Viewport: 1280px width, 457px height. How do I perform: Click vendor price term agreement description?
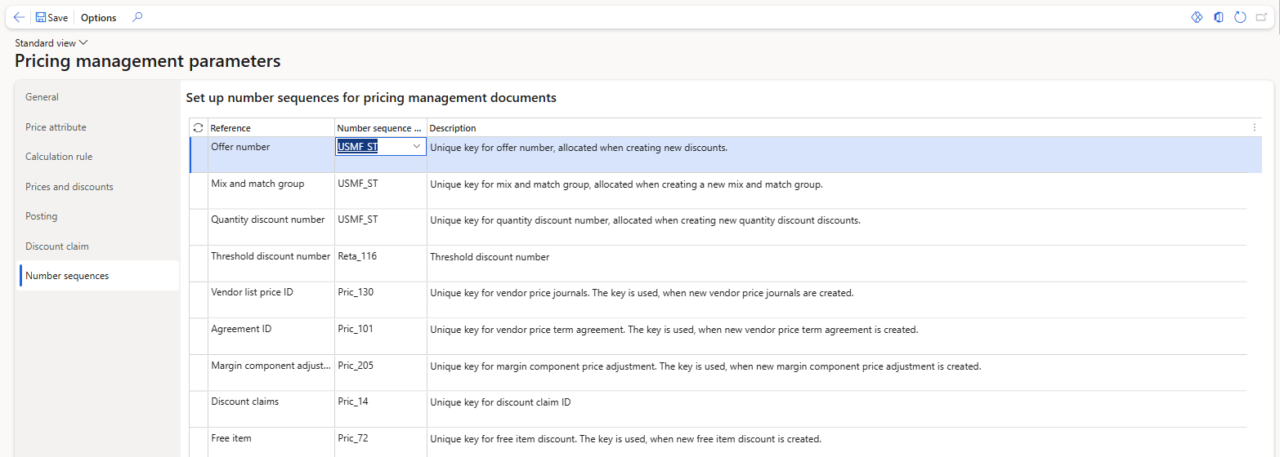tap(674, 330)
